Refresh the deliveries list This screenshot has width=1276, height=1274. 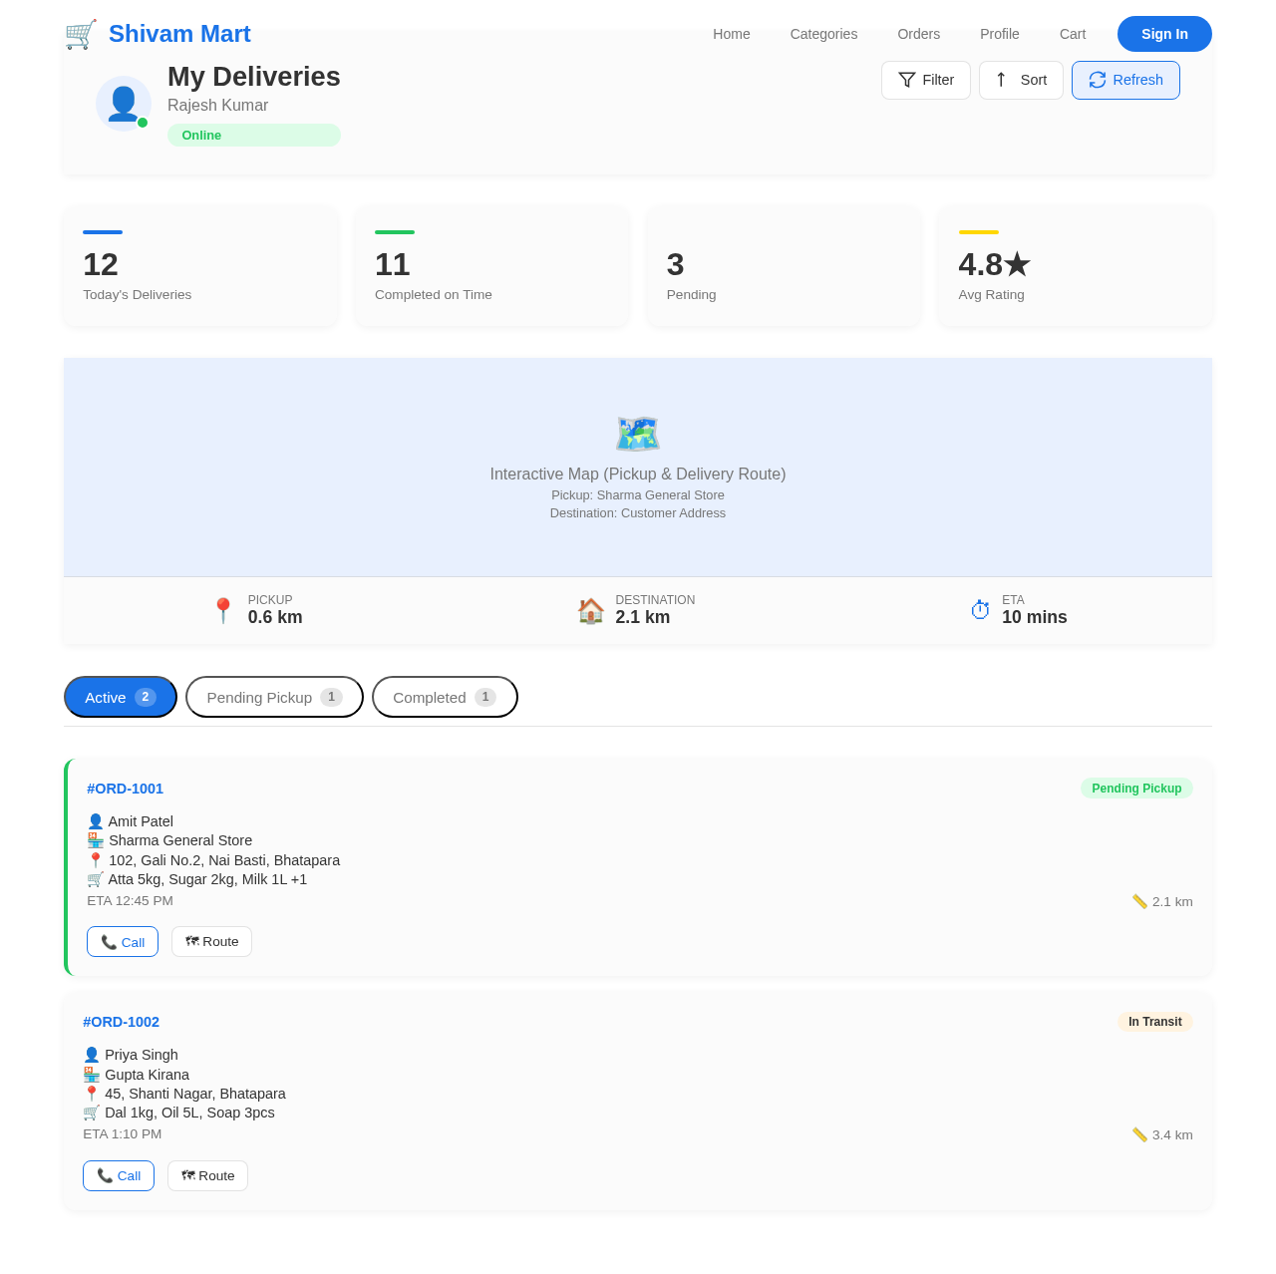pos(1125,80)
